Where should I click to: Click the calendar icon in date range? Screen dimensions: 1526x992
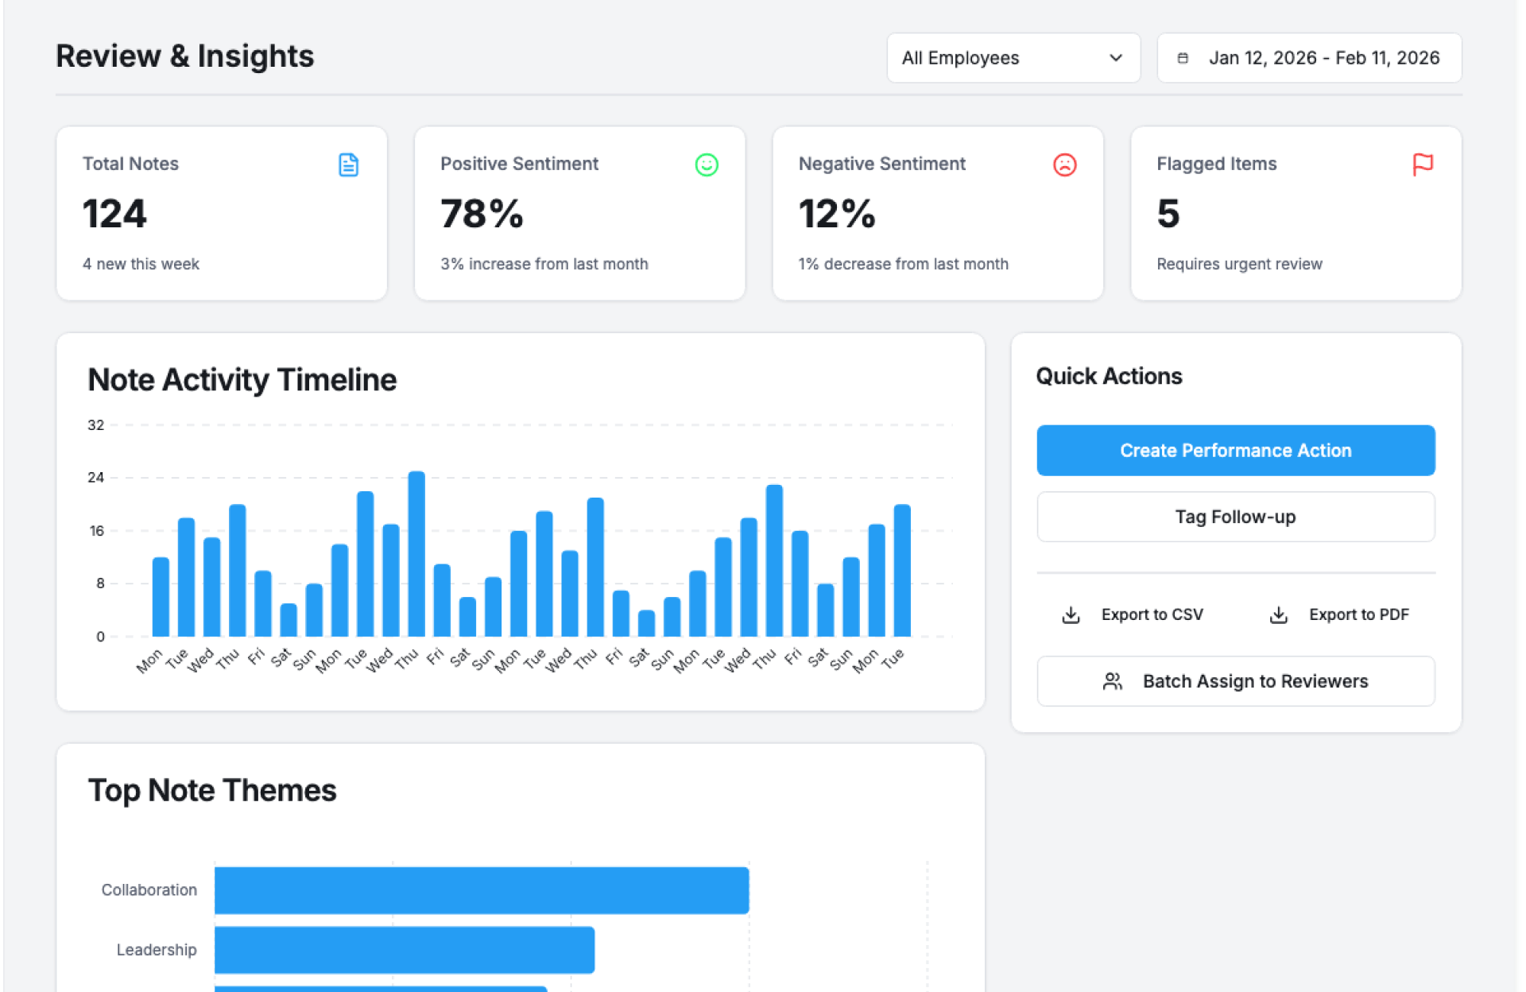point(1182,58)
